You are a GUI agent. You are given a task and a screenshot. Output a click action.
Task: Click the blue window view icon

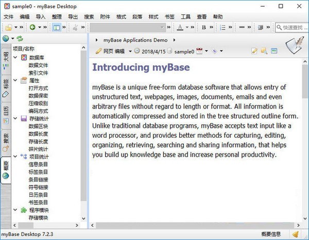(x=274, y=51)
